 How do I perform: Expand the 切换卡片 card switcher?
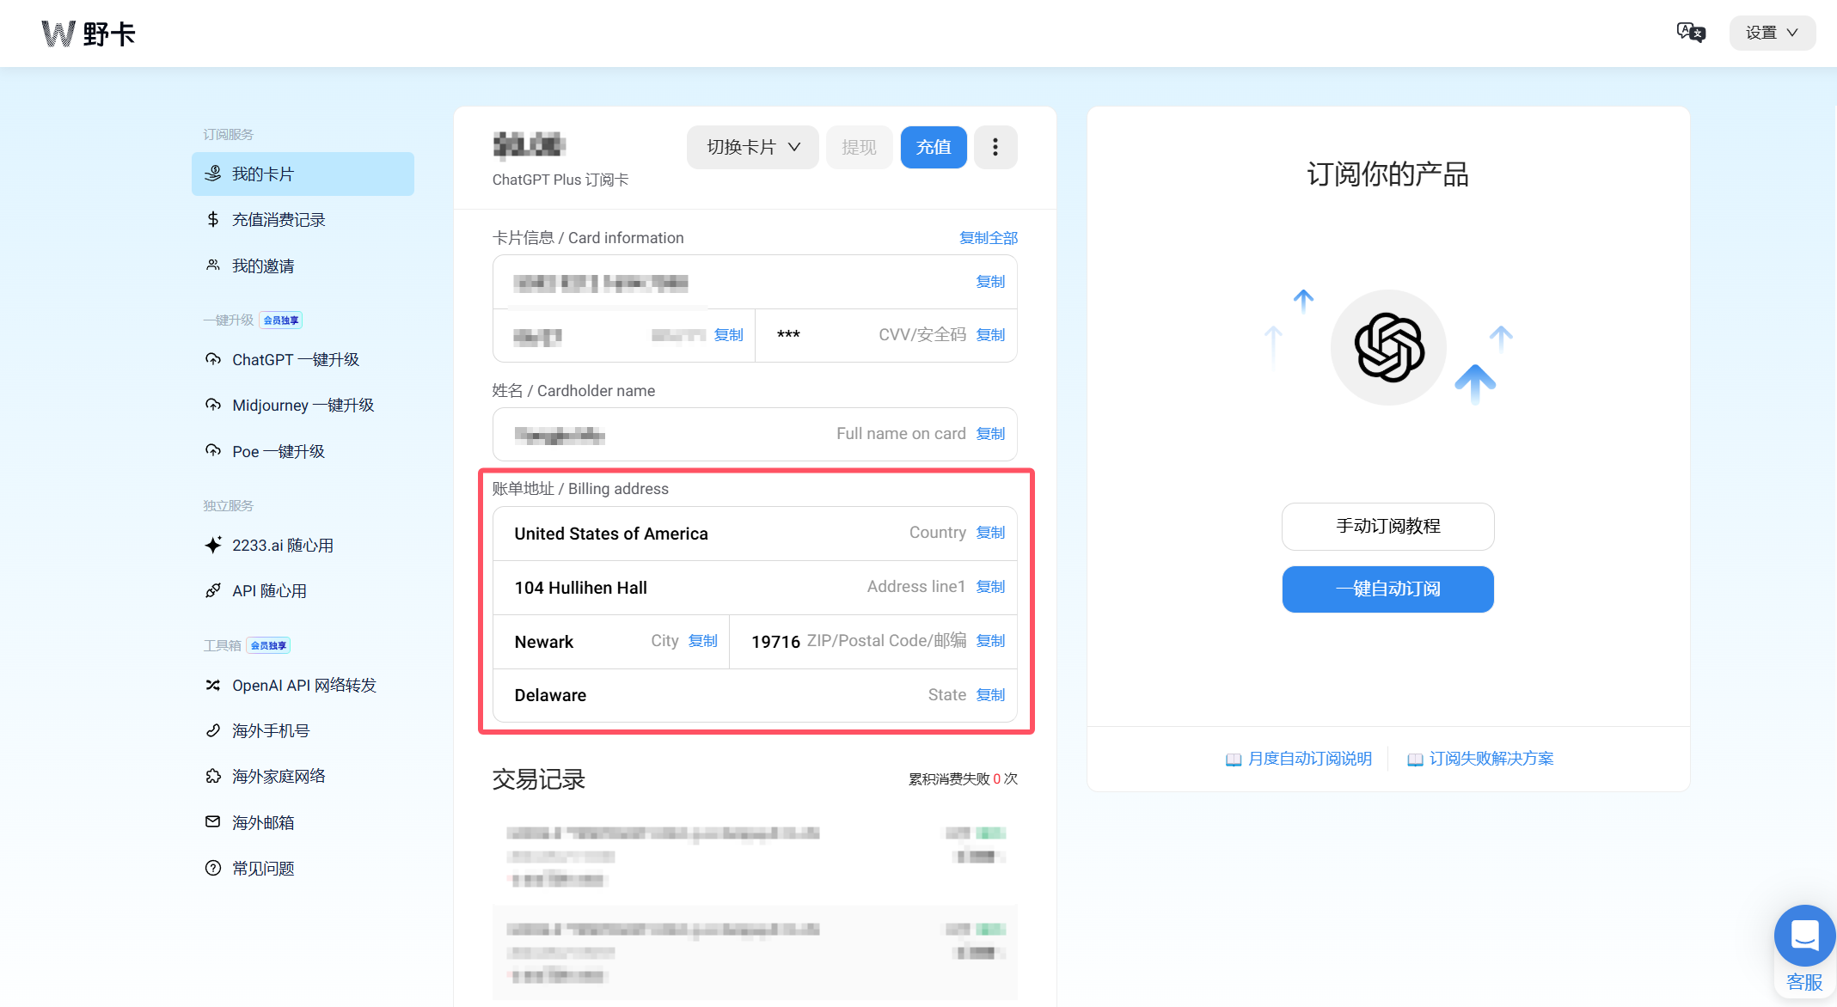[752, 147]
